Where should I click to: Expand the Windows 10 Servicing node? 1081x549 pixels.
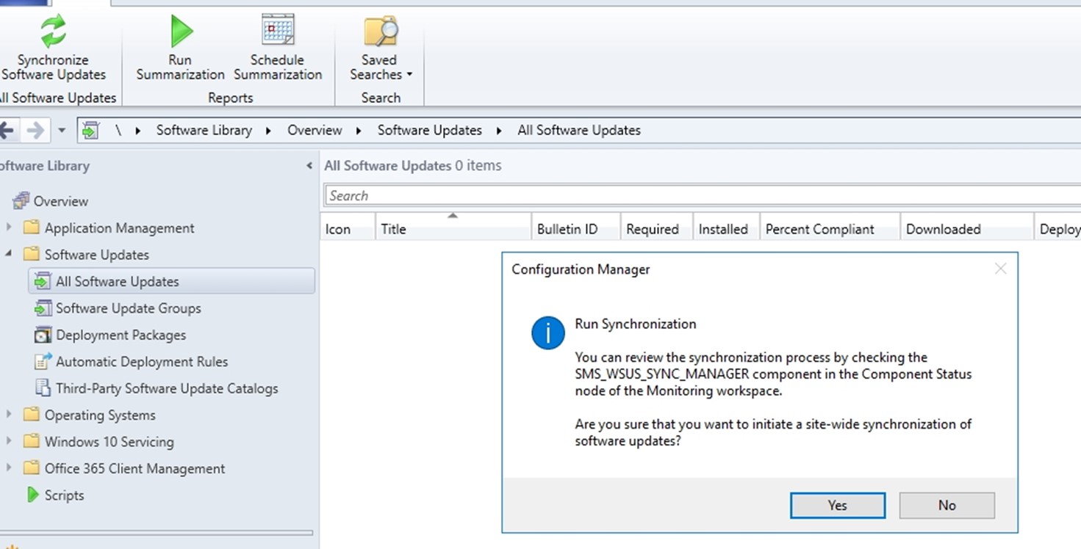[9, 441]
